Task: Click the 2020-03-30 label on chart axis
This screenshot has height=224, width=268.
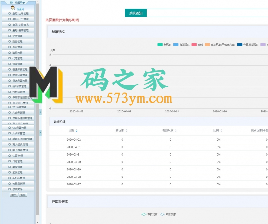Action: point(220,112)
